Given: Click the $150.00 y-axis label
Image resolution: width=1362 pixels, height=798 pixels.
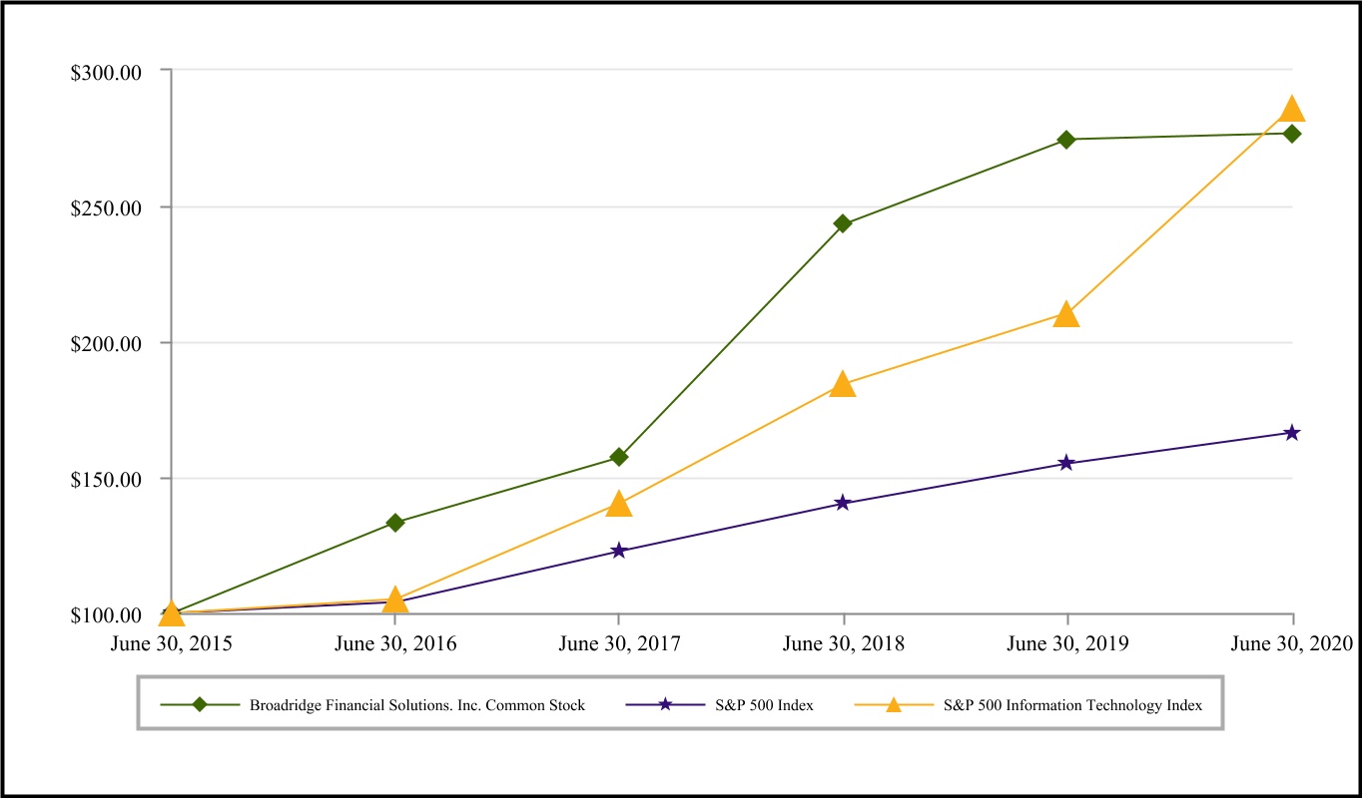Looking at the screenshot, I should pos(108,479).
